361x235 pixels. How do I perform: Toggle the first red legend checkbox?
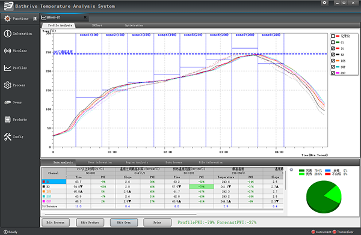(x=333, y=36)
